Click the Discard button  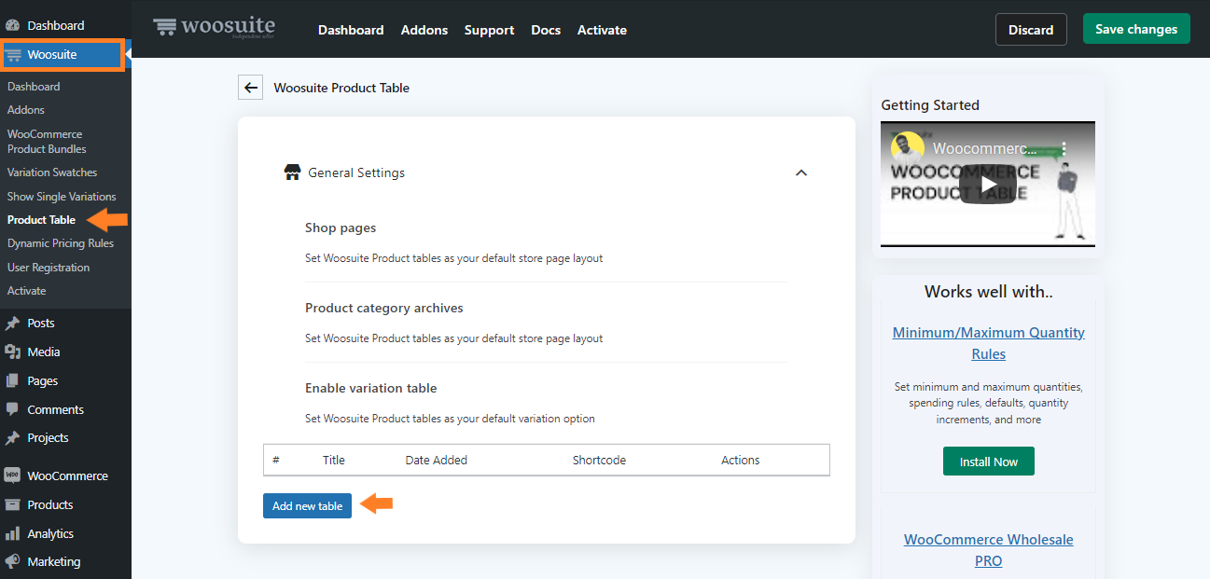(1031, 30)
